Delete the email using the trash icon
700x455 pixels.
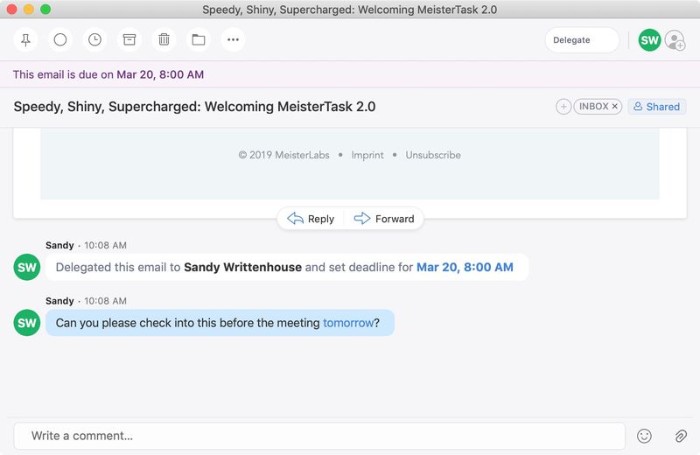pos(164,40)
